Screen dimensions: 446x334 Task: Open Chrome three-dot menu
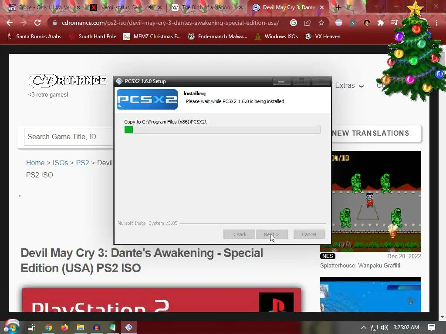click(436, 23)
